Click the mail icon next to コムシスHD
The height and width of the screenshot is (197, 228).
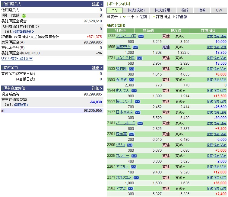(x=139, y=58)
